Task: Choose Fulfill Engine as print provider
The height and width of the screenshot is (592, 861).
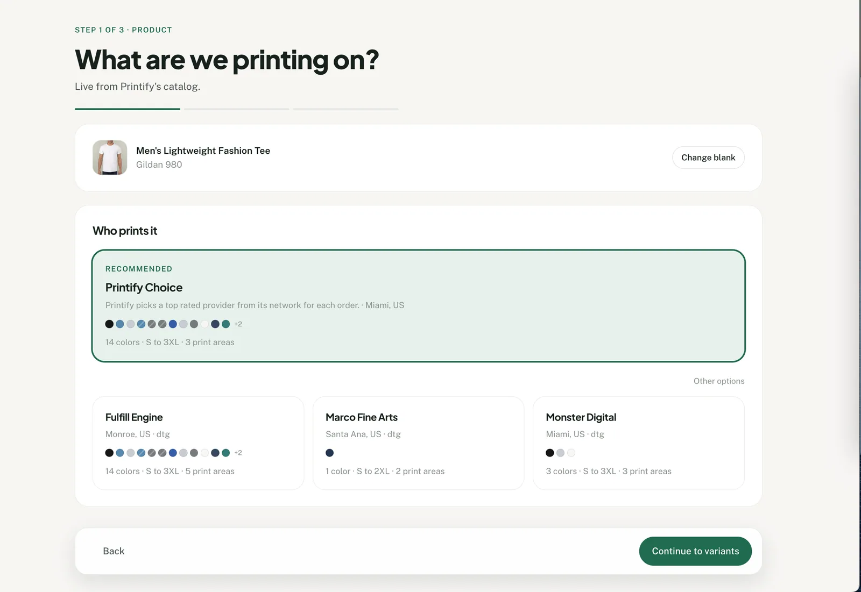Action: (x=198, y=443)
